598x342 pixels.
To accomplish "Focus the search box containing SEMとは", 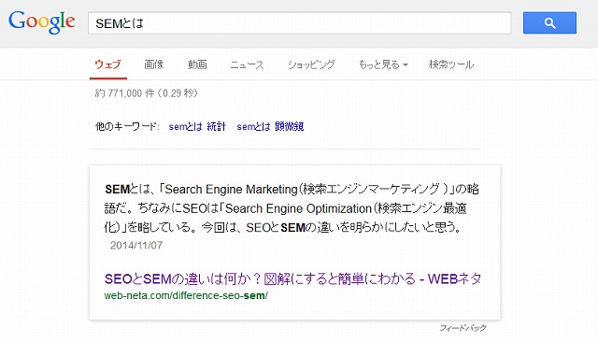I will pyautogui.click(x=299, y=22).
